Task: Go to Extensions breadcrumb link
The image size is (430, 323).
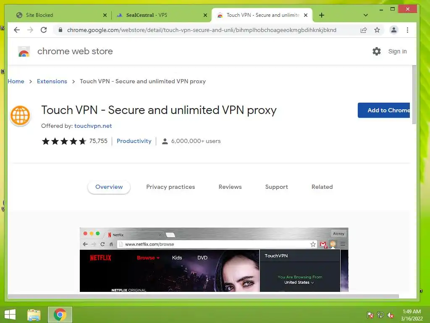Action: click(x=52, y=81)
